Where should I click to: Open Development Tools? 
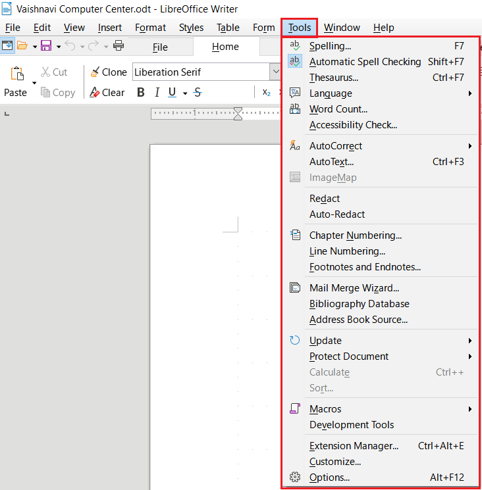[x=381, y=425]
